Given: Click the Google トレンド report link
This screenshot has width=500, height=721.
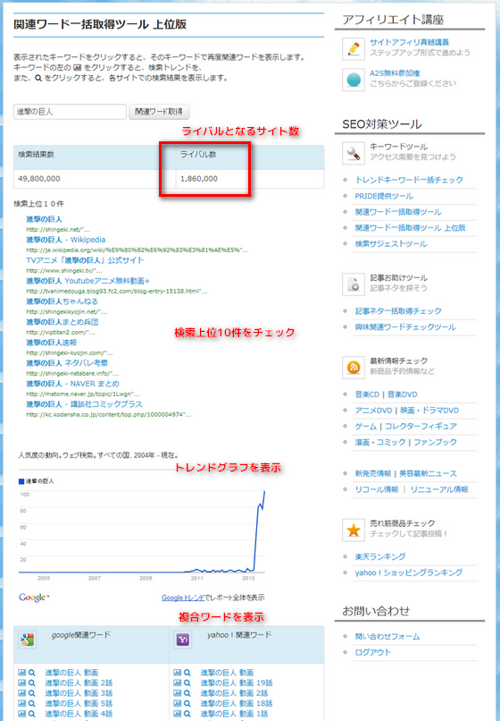Looking at the screenshot, I should tap(183, 598).
